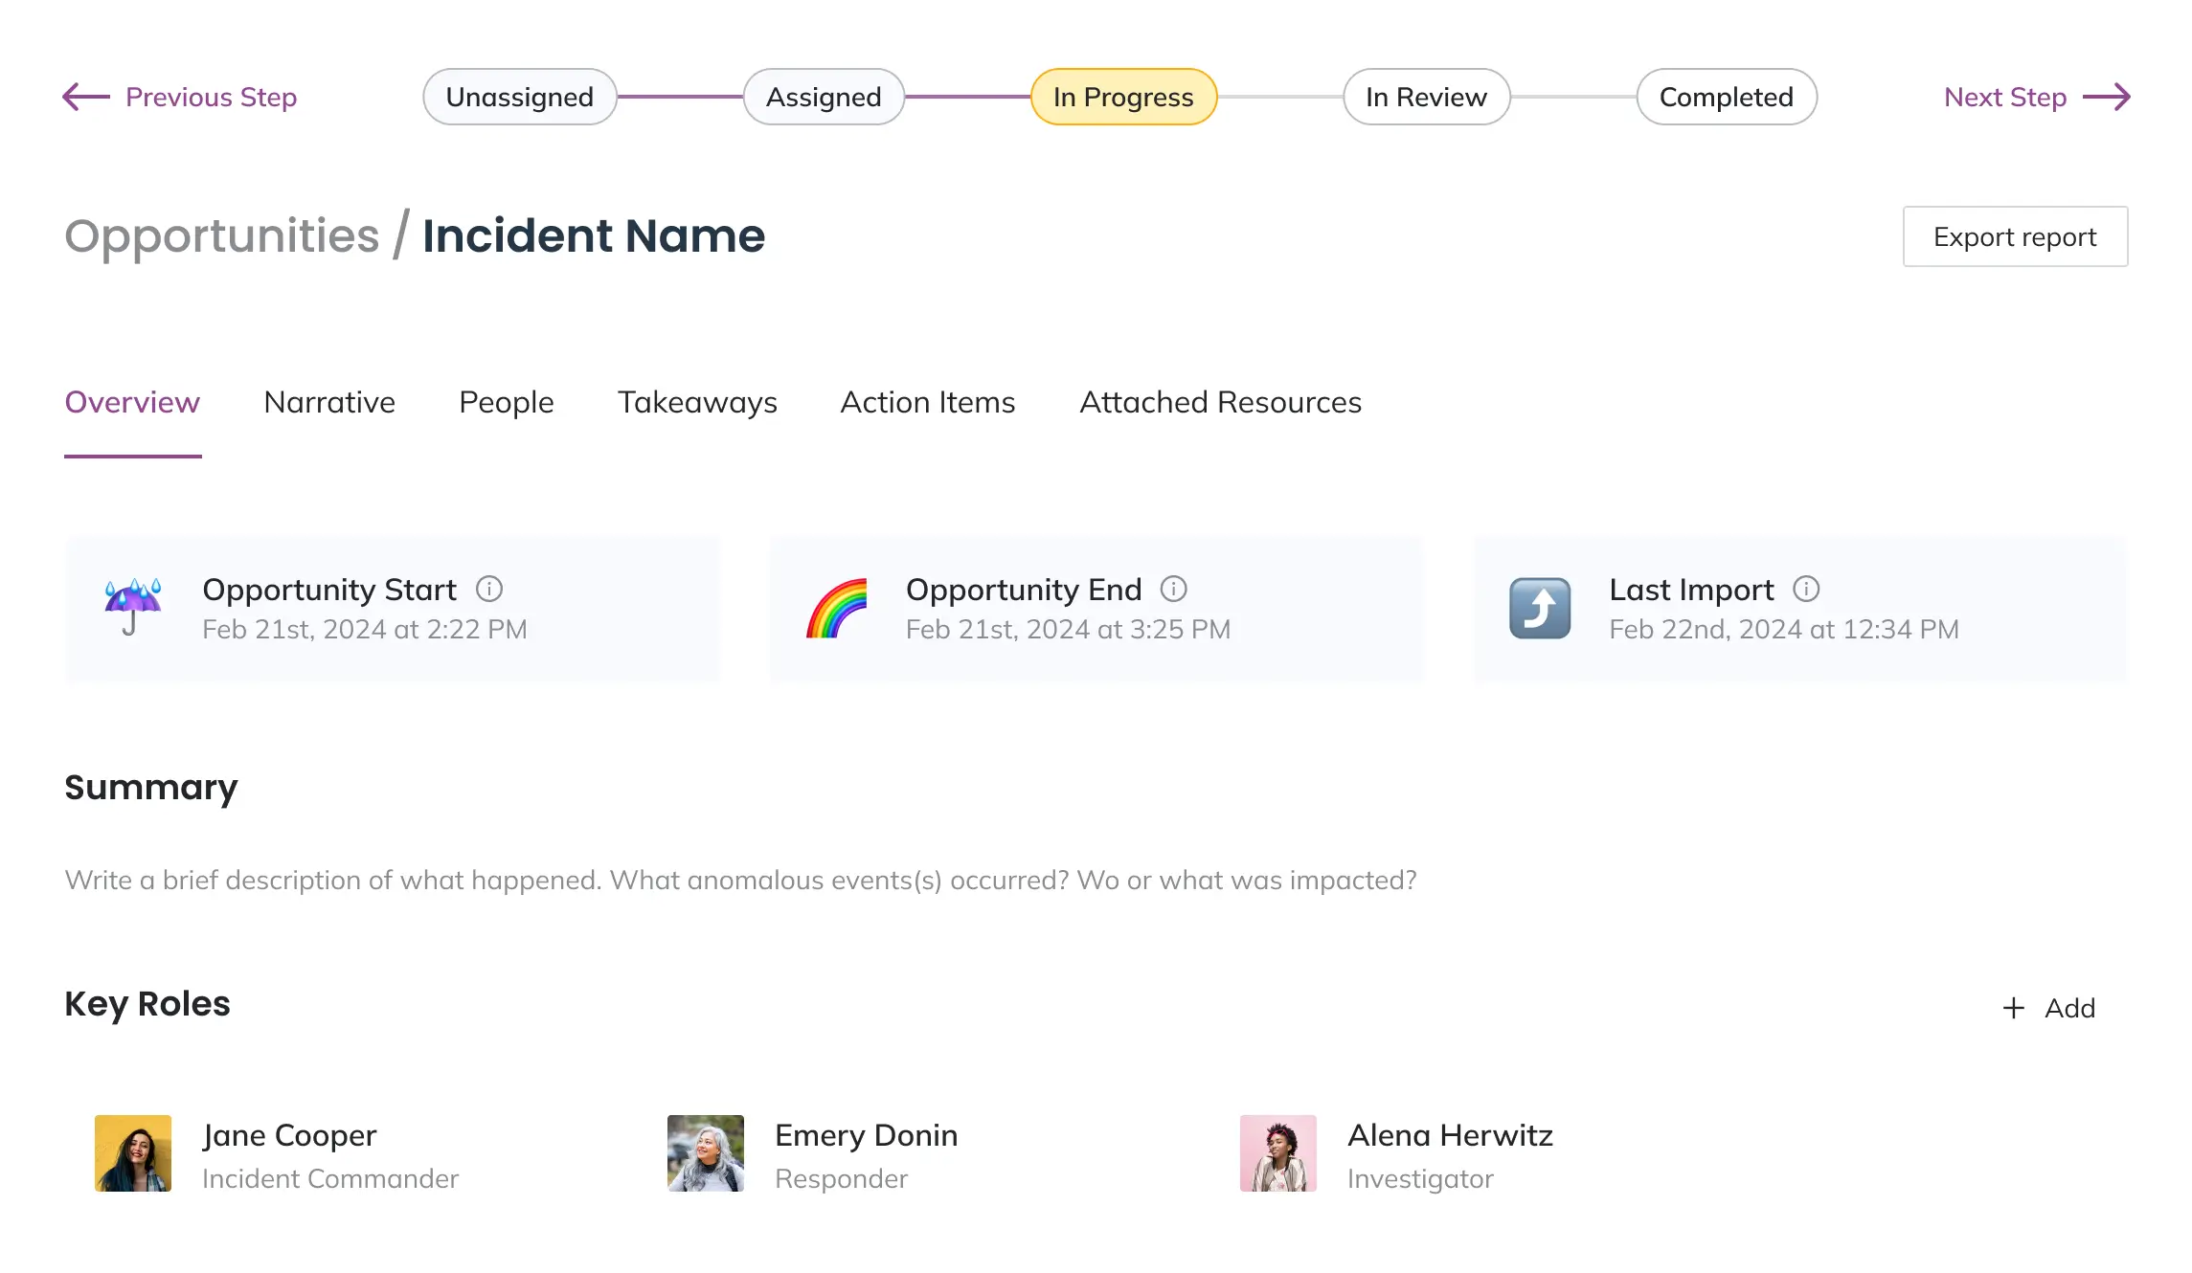Go back using the Previous Step link
This screenshot has width=2192, height=1273.
click(x=211, y=97)
